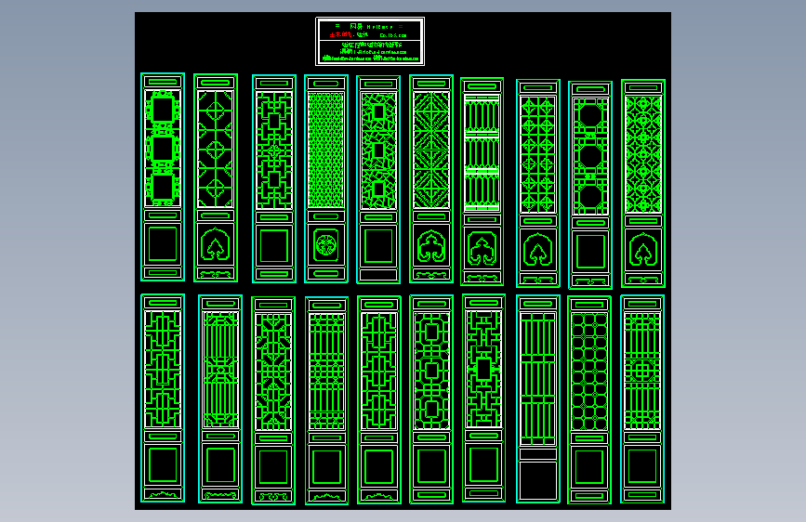Select the door with round medallion lower panel
This screenshot has width=806, height=522.
click(x=326, y=178)
